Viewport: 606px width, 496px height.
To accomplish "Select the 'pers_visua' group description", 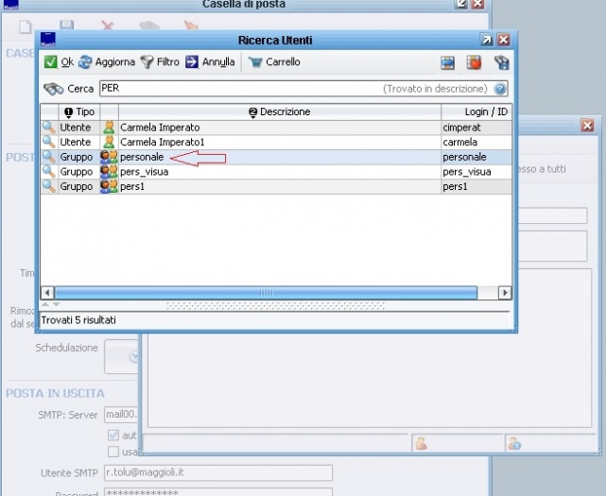I will click(x=144, y=172).
